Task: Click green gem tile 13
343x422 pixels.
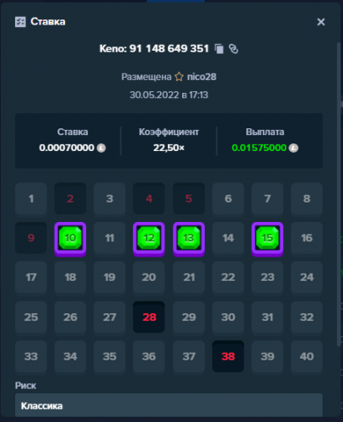Action: pyautogui.click(x=189, y=239)
